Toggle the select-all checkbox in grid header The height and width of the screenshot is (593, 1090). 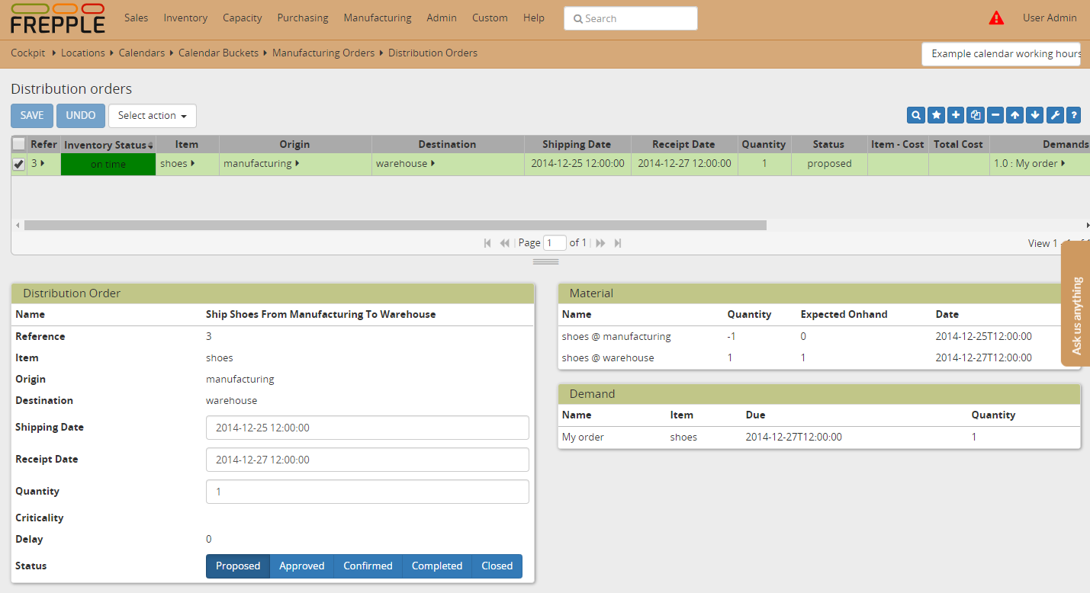coord(19,144)
